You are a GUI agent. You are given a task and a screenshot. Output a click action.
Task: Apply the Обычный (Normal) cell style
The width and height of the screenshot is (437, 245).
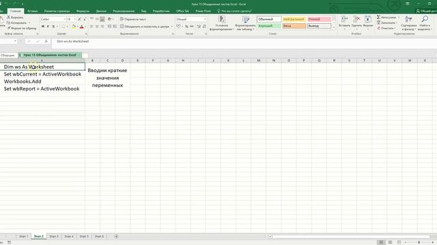click(269, 19)
